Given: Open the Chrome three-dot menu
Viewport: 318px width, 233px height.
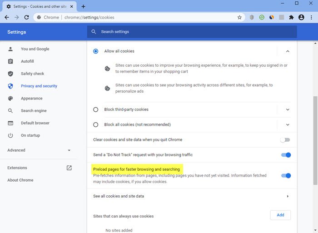Looking at the screenshot, I should pyautogui.click(x=311, y=17).
